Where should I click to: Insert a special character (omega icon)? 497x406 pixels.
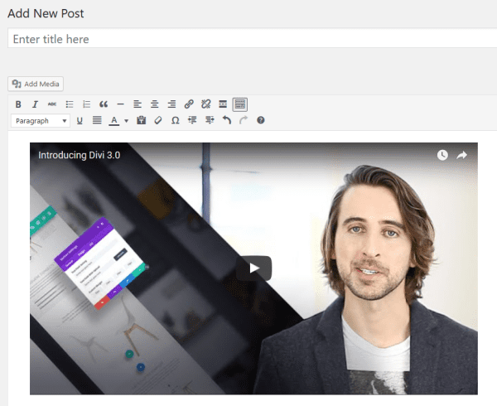click(x=175, y=121)
